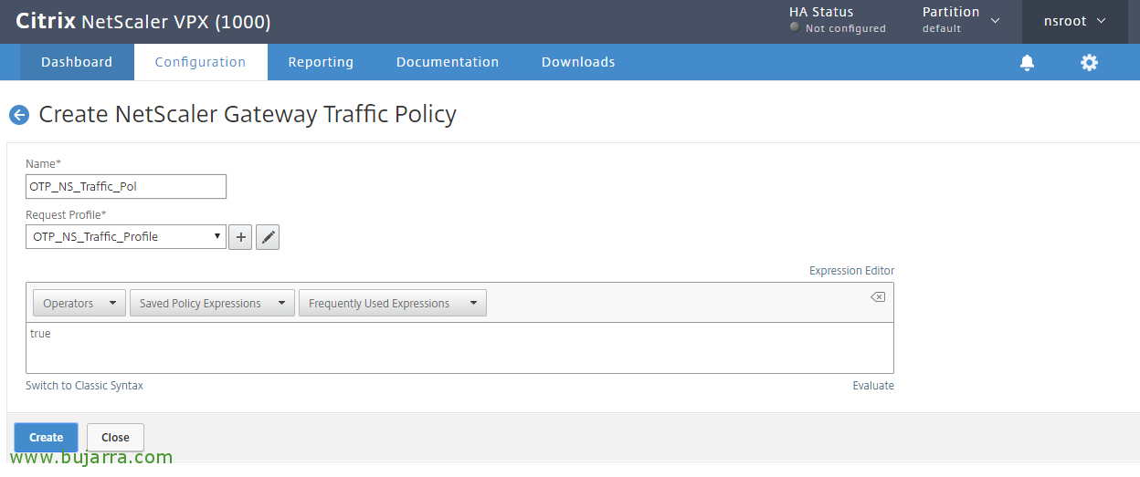Open the Request Profile combo box
The width and height of the screenshot is (1140, 477).
[126, 237]
